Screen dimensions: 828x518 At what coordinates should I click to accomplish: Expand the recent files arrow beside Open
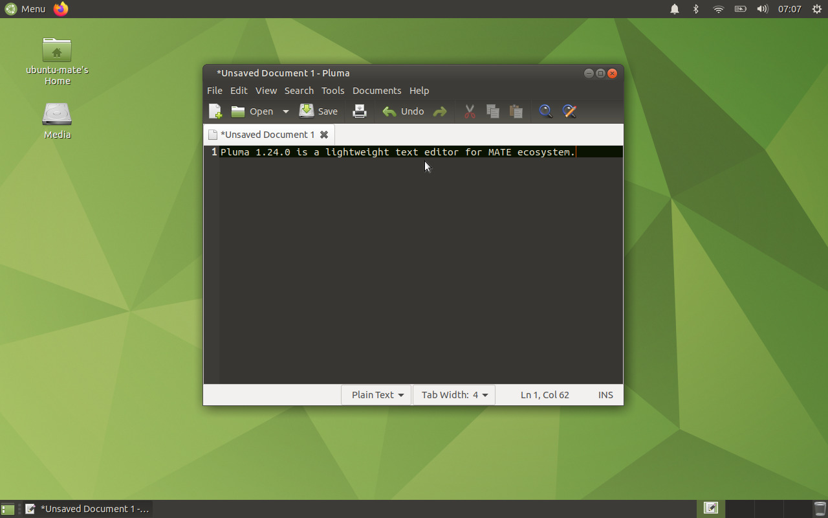[285, 111]
